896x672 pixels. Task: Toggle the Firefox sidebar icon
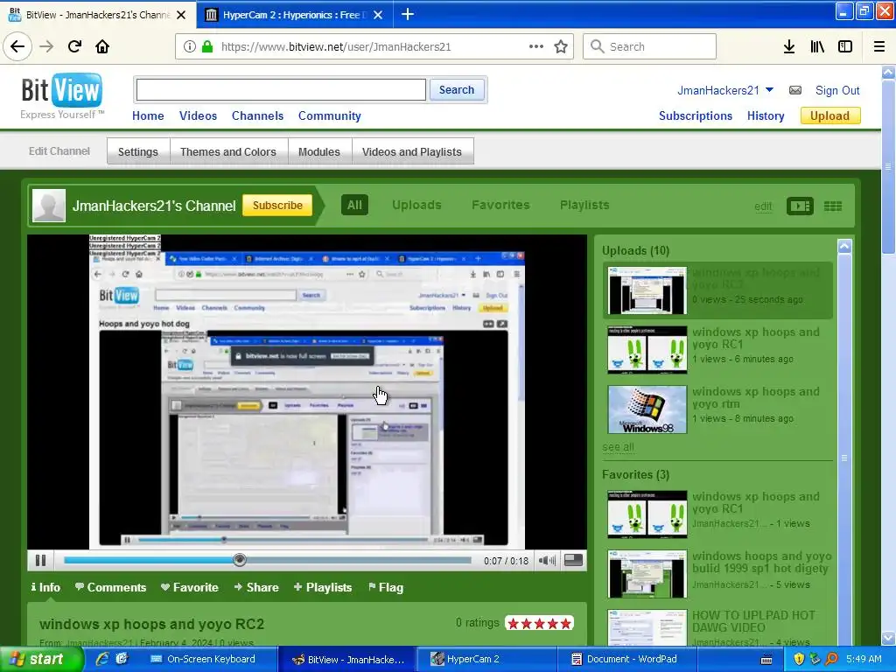coord(845,47)
